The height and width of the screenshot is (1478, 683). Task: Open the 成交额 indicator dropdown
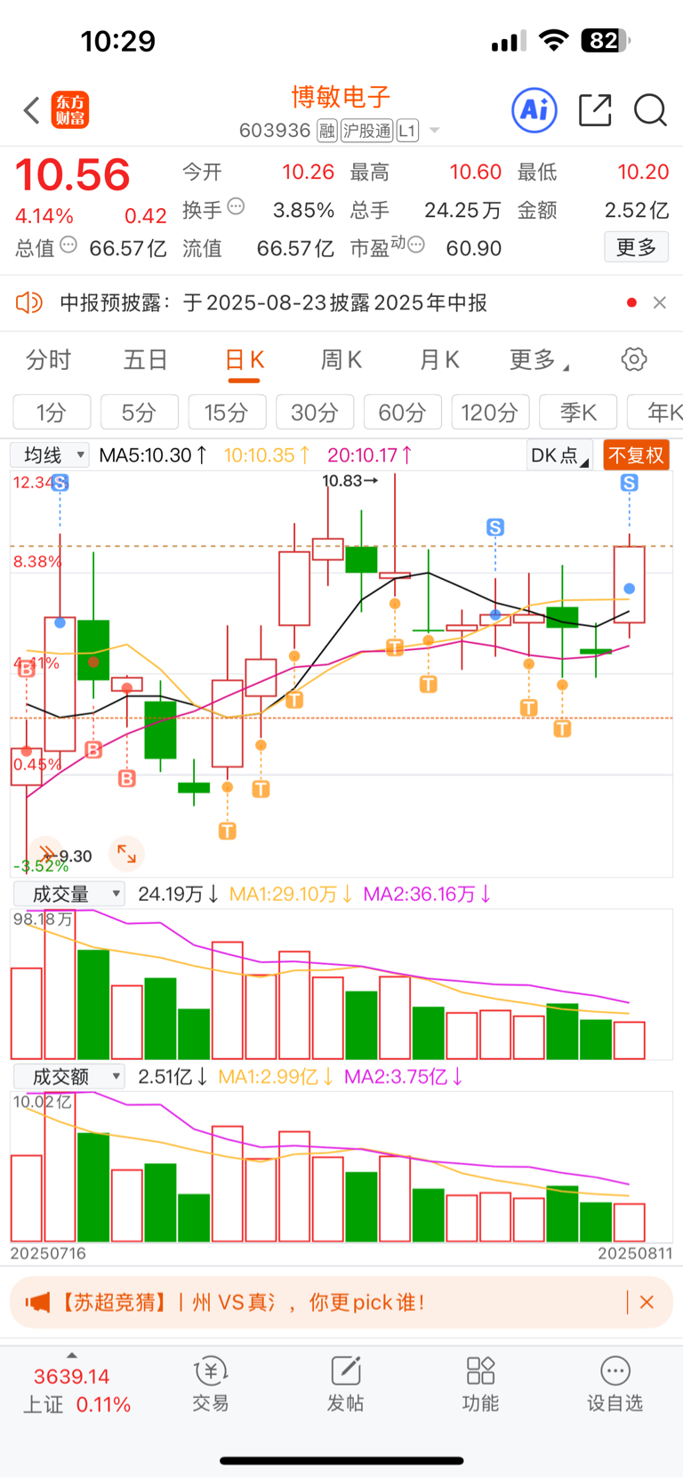69,1077
